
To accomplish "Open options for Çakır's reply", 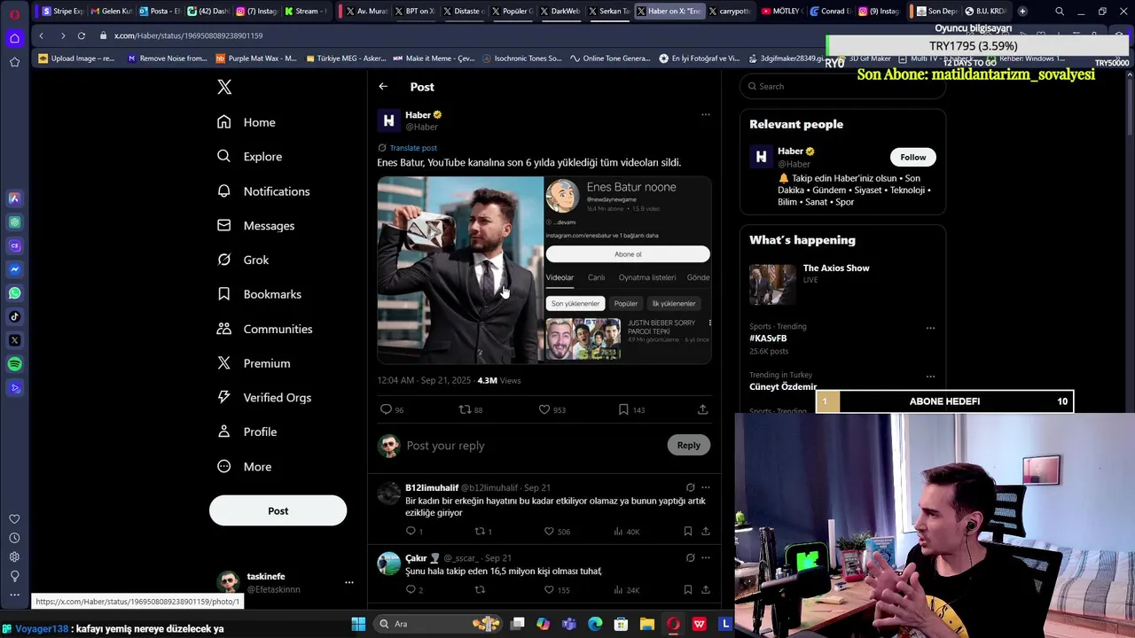I will pyautogui.click(x=706, y=558).
